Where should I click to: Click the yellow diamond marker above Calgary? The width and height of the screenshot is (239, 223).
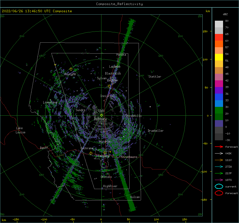pyautogui.click(x=105, y=153)
